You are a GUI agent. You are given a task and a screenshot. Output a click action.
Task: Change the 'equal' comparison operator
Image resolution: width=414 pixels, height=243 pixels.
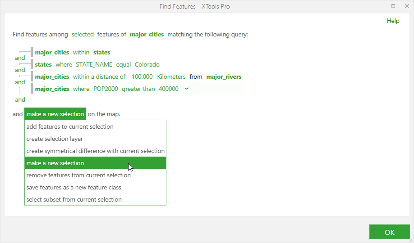[123, 64]
